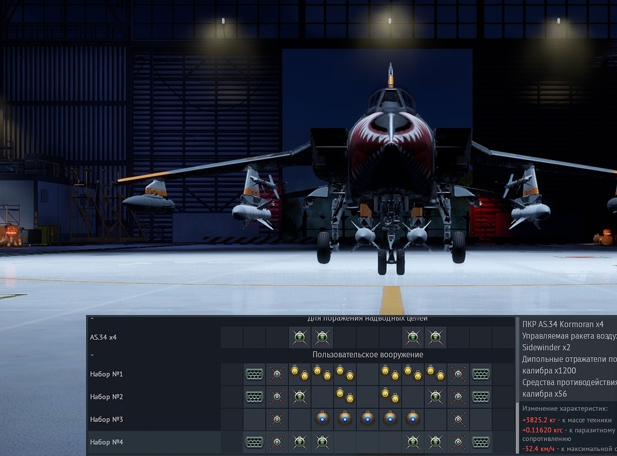Select rightmost yellow bomb pair in Набор №1
Viewport: 617px width, 456px height.
pos(435,374)
